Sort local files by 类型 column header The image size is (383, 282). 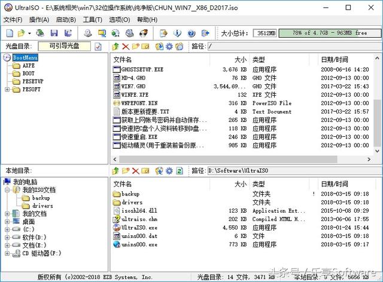[x=279, y=184]
